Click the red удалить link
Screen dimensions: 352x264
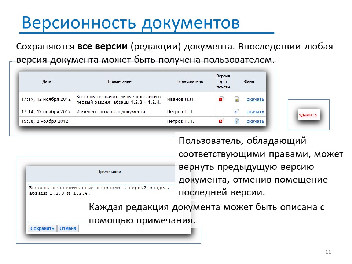(x=308, y=115)
